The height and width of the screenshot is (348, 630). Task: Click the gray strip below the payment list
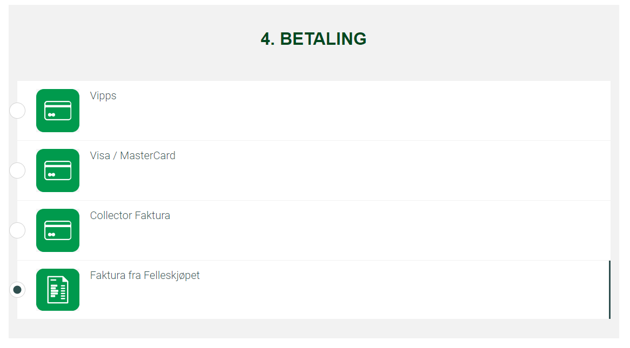[x=313, y=329]
